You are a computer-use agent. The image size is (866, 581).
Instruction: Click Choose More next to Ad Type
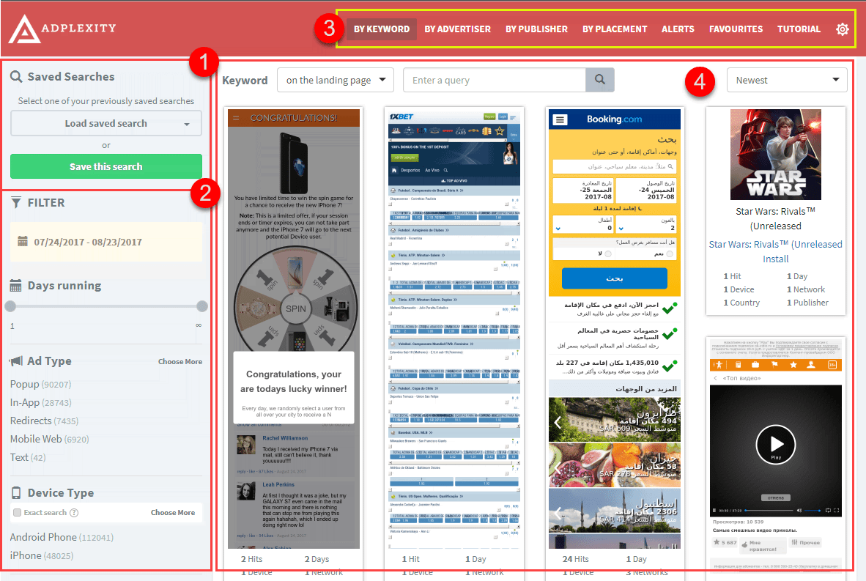click(180, 362)
